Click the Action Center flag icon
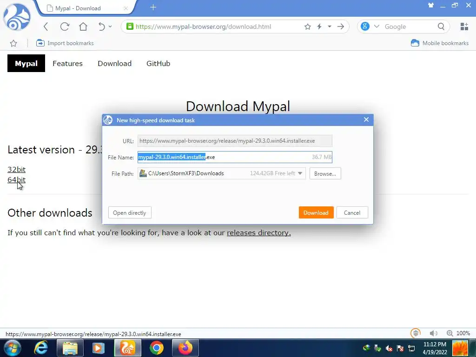Image resolution: width=476 pixels, height=357 pixels. pos(400,348)
